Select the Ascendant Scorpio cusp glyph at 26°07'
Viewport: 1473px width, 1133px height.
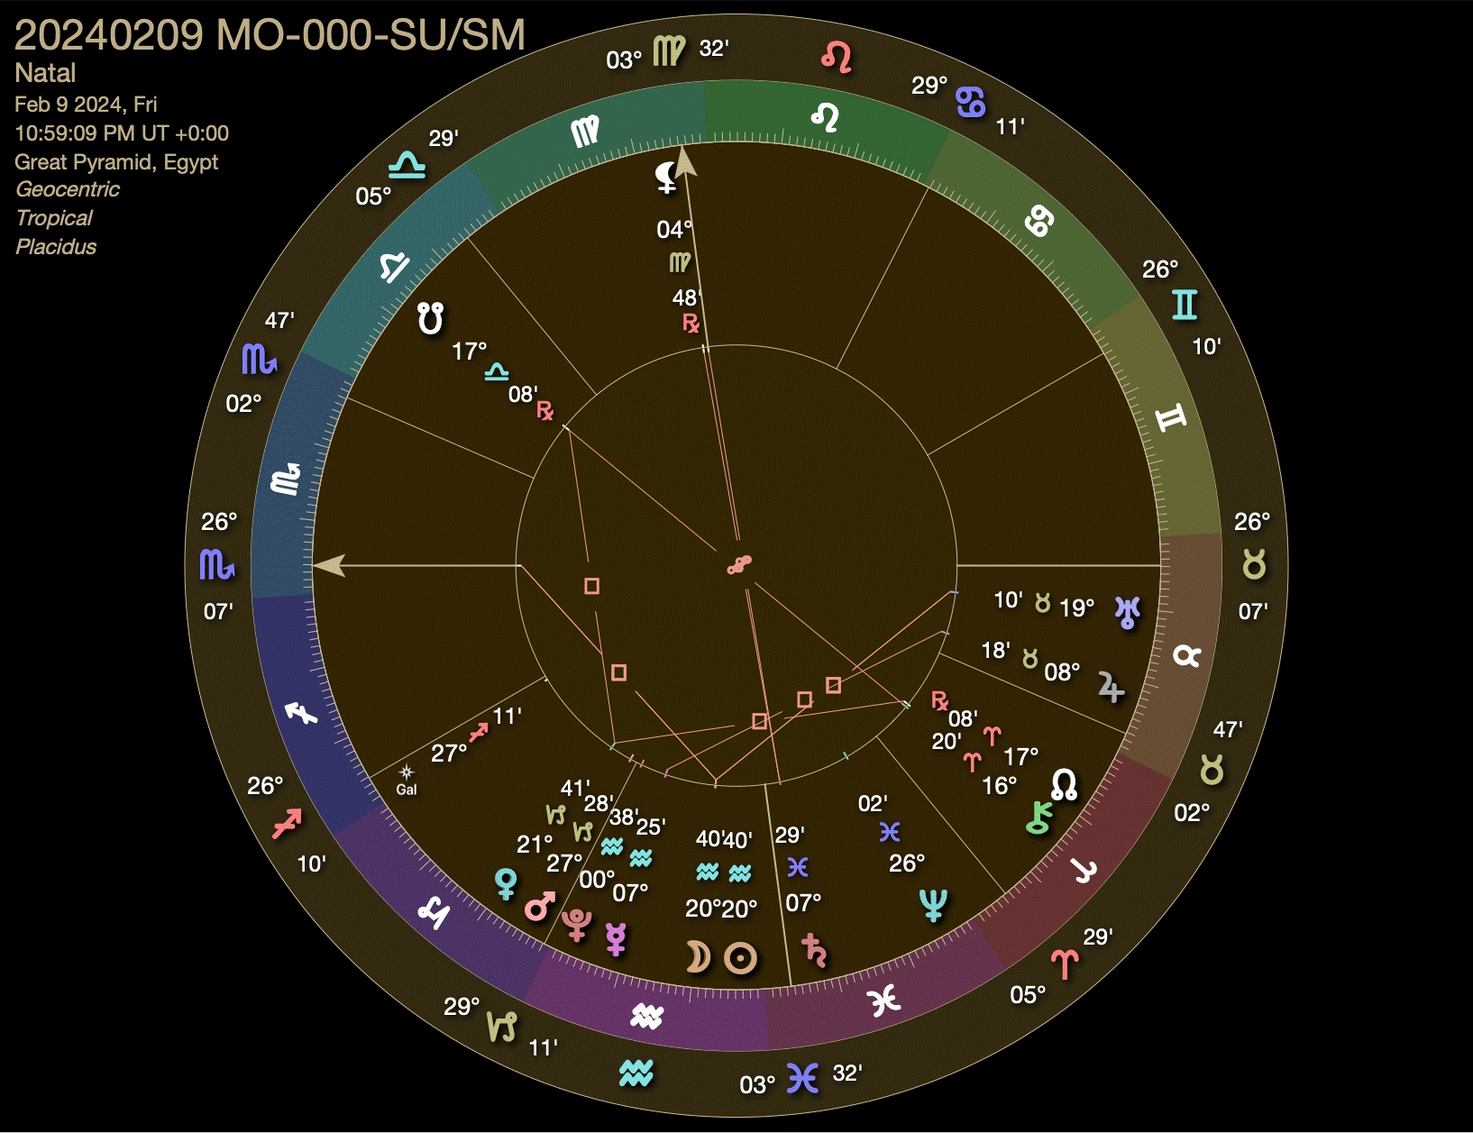tap(216, 564)
